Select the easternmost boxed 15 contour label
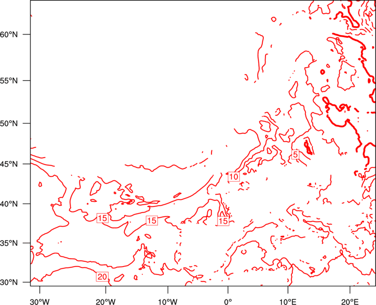 [223, 221]
